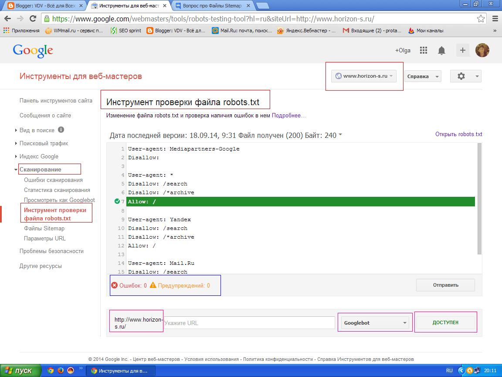Image resolution: width=502 pixels, height=377 pixels.
Task: Open Статистика сканирования
Action: tap(57, 190)
